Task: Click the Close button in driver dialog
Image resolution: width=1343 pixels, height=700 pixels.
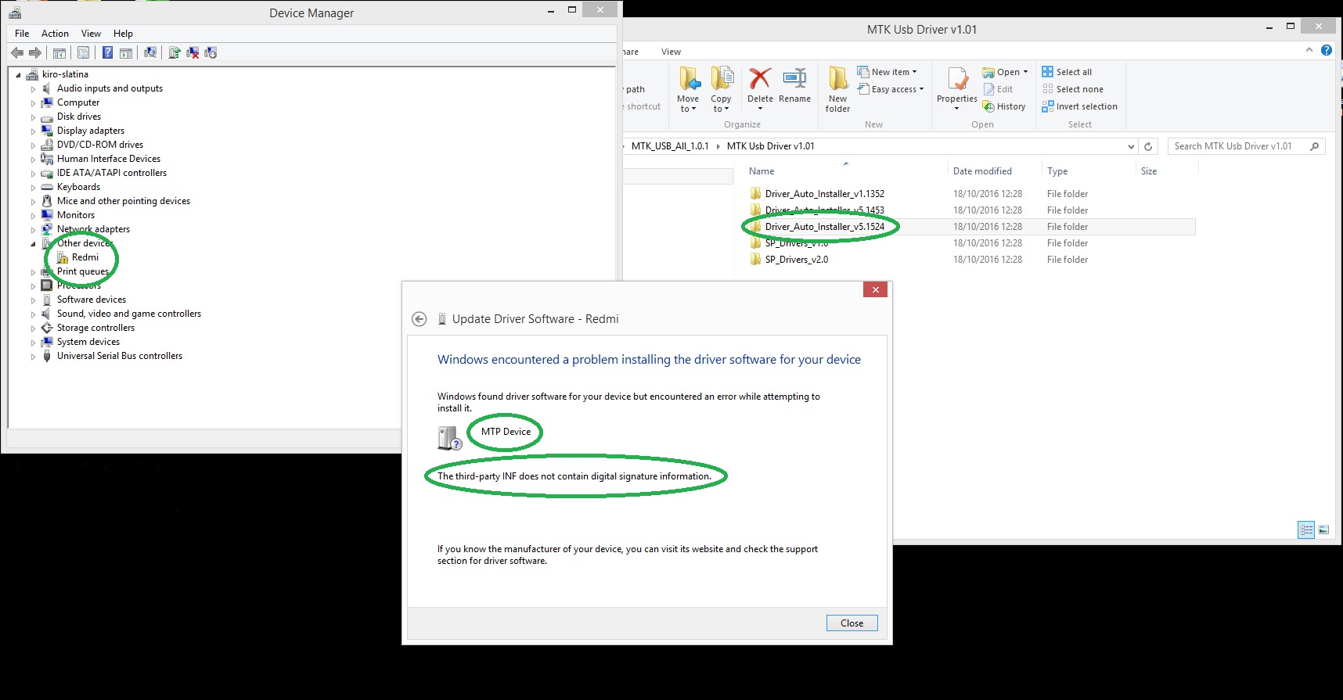Action: [x=852, y=623]
